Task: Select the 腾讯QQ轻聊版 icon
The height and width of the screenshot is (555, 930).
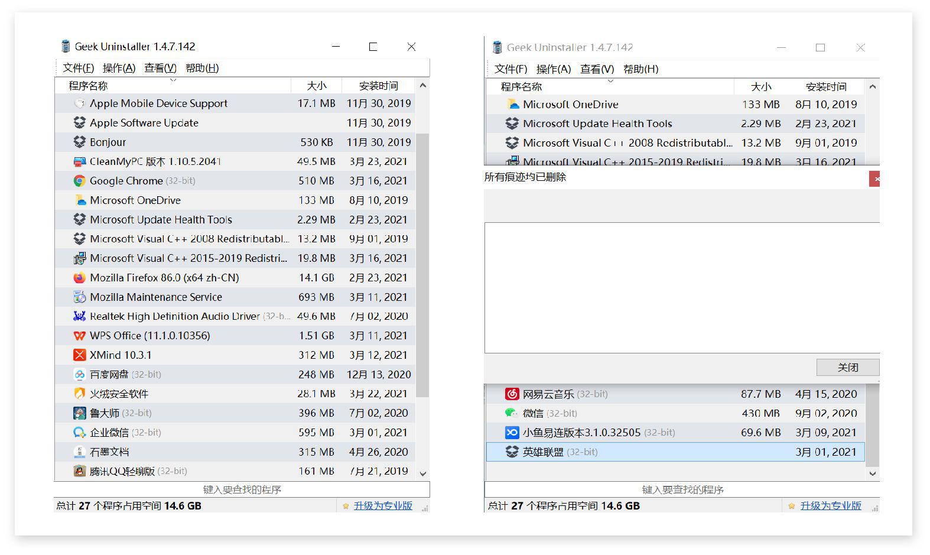Action: click(x=79, y=471)
